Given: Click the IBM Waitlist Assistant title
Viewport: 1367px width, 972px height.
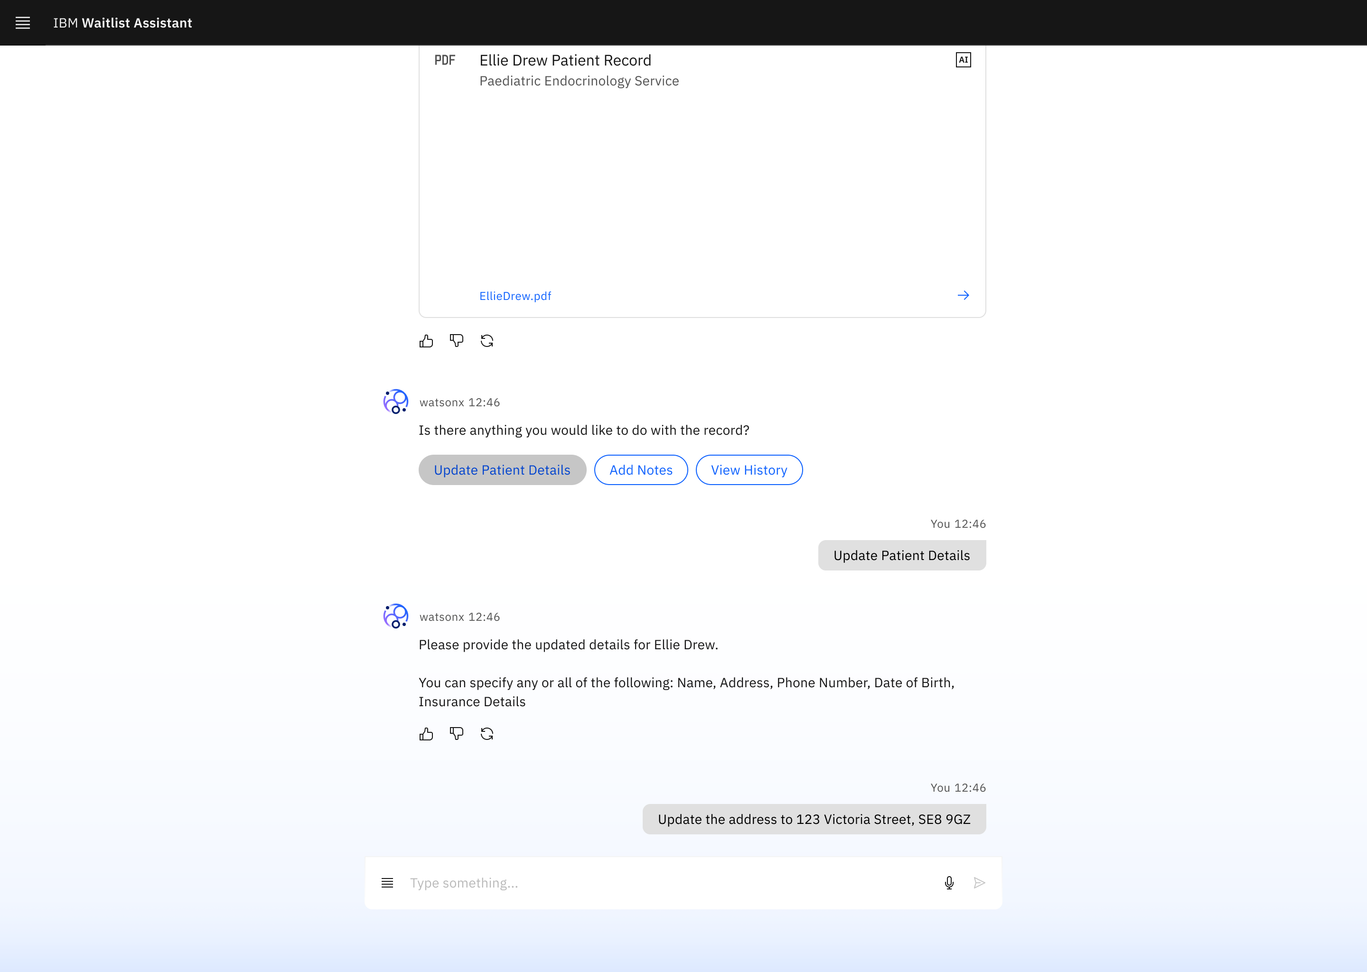Looking at the screenshot, I should pos(122,23).
